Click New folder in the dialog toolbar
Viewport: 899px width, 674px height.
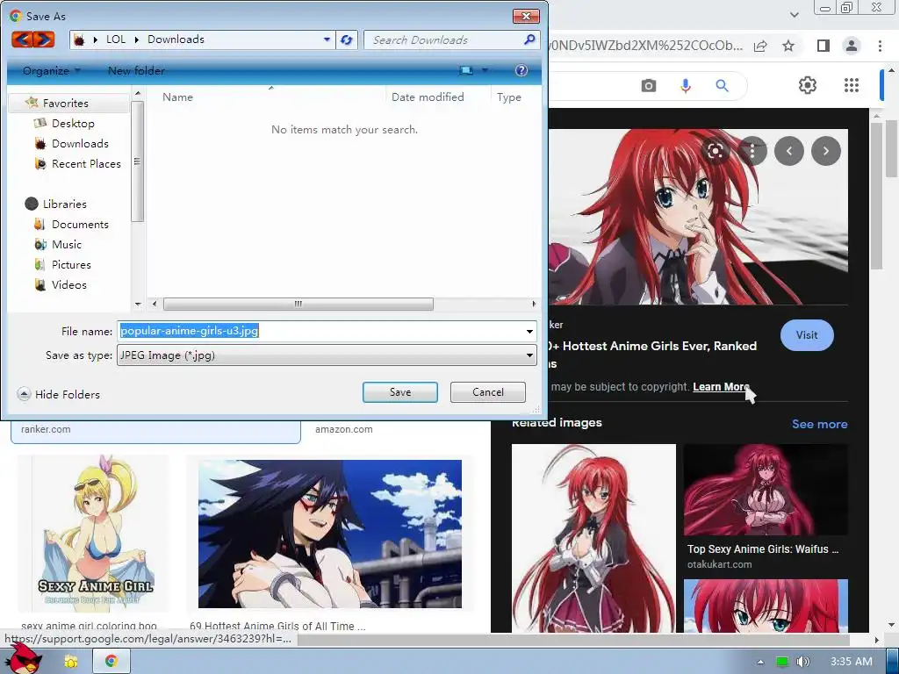(x=136, y=71)
